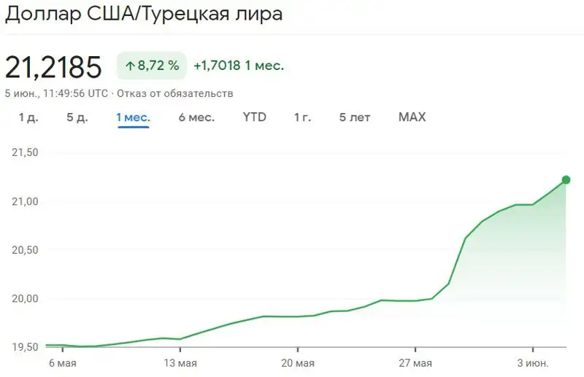Click the Доллар США/Турецкая лира title
This screenshot has height=377, width=584.
(x=144, y=14)
